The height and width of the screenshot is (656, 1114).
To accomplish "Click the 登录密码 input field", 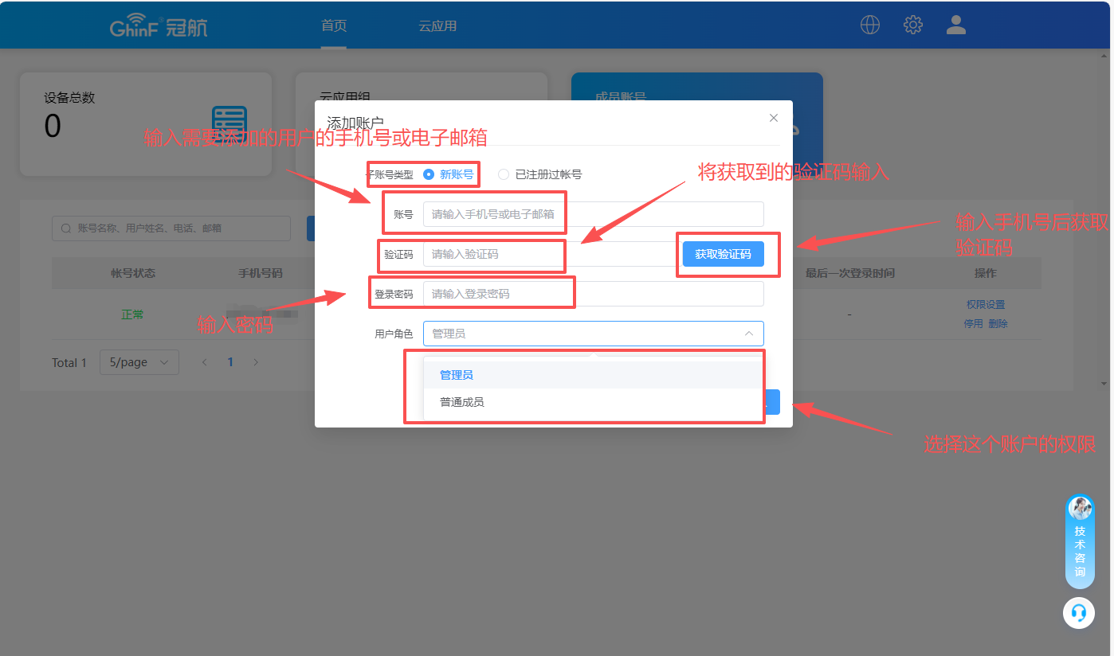I will coord(593,294).
